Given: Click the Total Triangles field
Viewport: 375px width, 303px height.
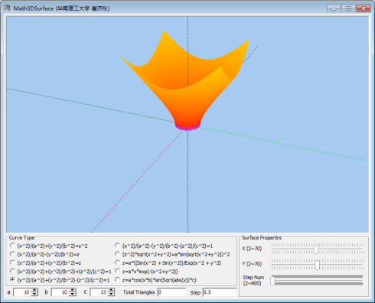Looking at the screenshot, I should point(171,292).
